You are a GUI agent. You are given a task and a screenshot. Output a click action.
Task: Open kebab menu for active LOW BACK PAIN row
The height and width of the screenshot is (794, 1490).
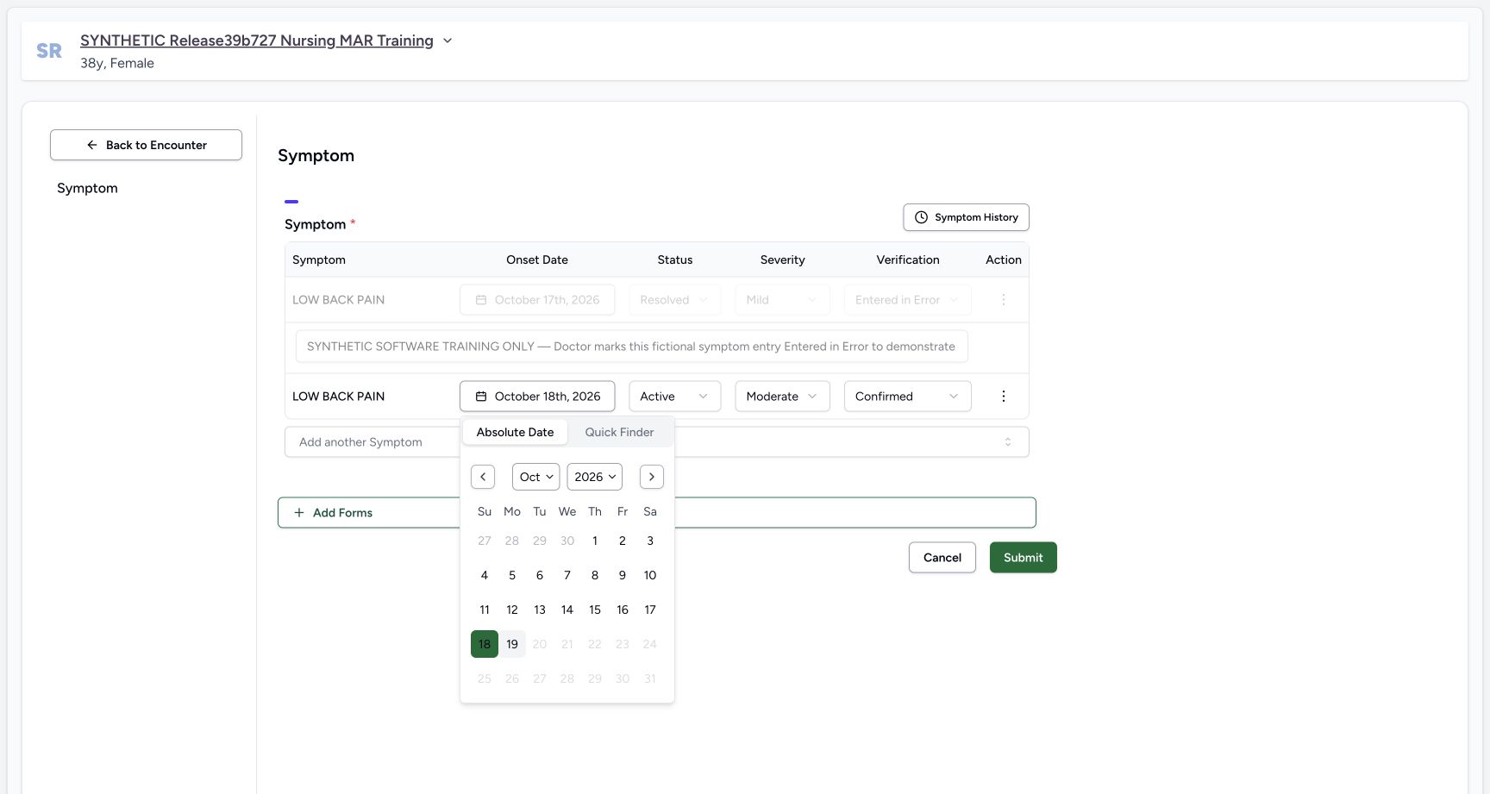click(1003, 397)
